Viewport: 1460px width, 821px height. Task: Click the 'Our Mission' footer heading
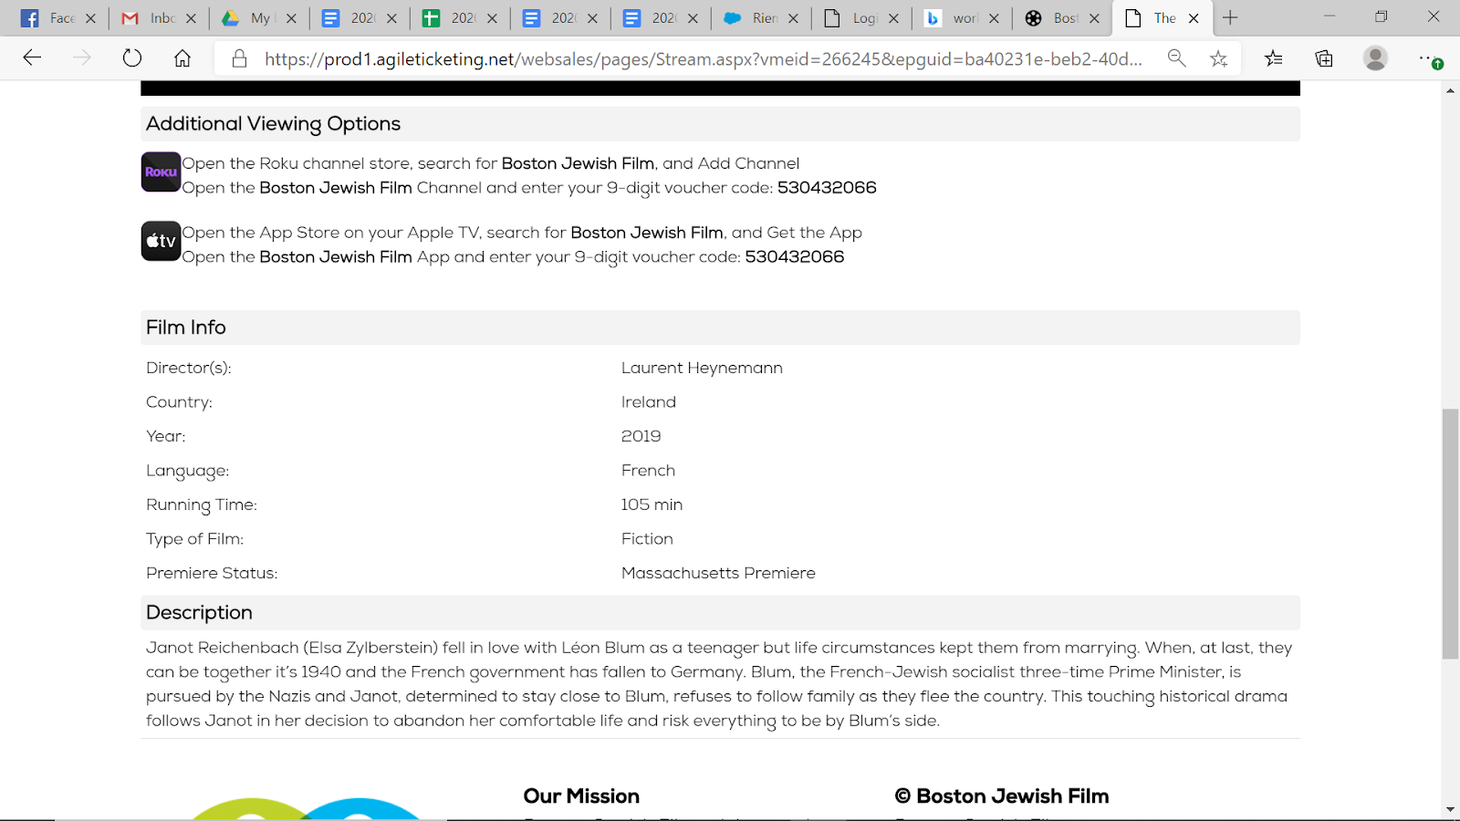[x=581, y=796]
